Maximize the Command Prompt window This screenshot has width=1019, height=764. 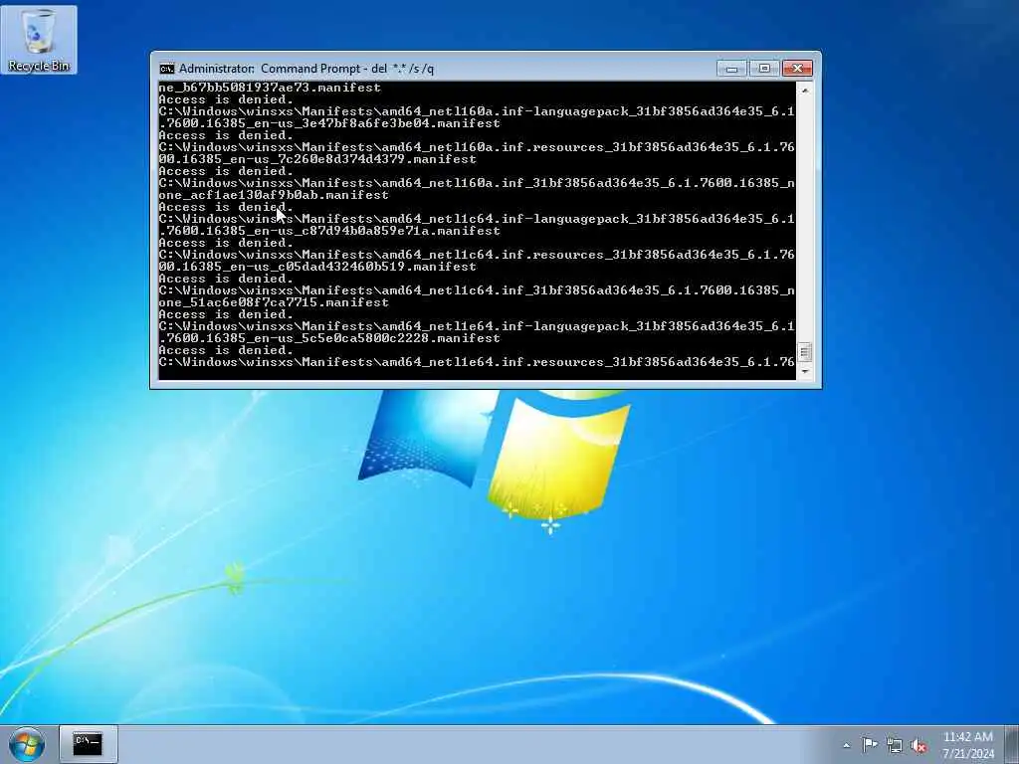click(764, 69)
